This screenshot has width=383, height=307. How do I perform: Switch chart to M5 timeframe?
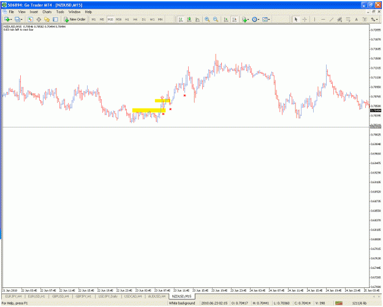(102, 19)
